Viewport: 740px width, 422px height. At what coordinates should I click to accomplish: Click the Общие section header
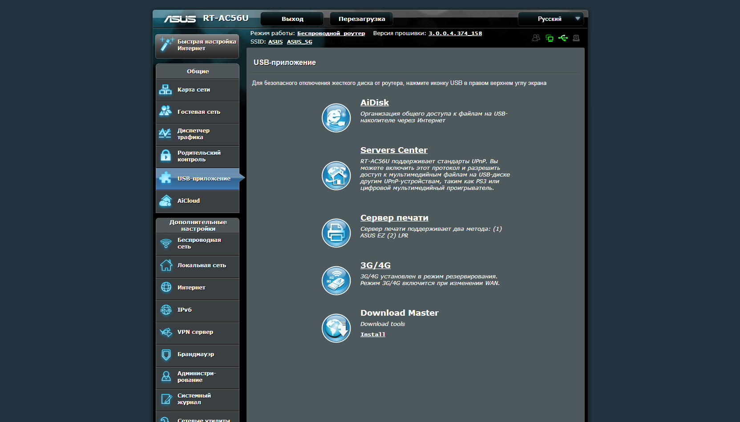coord(198,71)
